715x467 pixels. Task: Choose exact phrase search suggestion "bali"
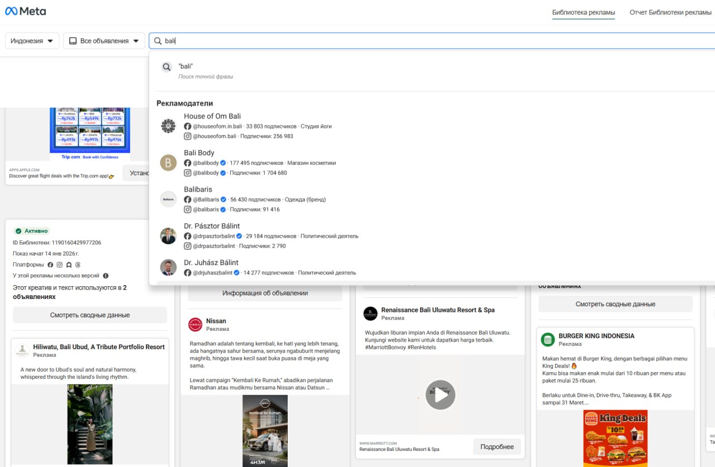(x=432, y=71)
